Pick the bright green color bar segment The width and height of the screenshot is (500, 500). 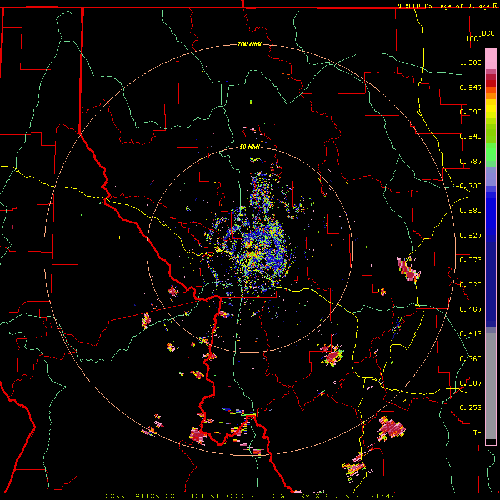coord(491,152)
